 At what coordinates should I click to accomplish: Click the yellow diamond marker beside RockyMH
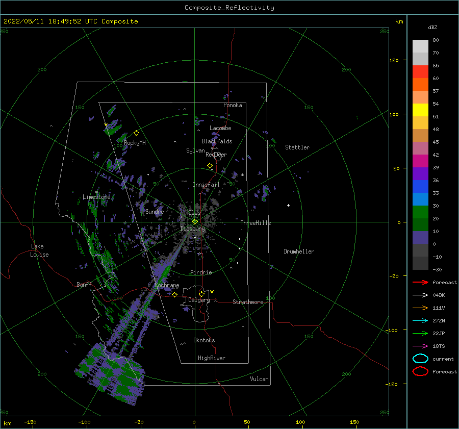pos(136,133)
